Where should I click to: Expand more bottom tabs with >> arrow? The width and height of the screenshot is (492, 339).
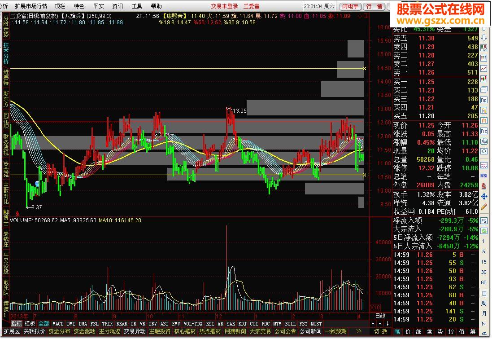point(359,331)
